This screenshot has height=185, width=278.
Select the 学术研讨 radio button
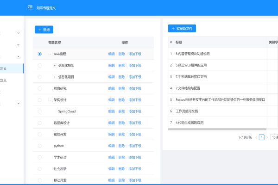click(x=40, y=157)
